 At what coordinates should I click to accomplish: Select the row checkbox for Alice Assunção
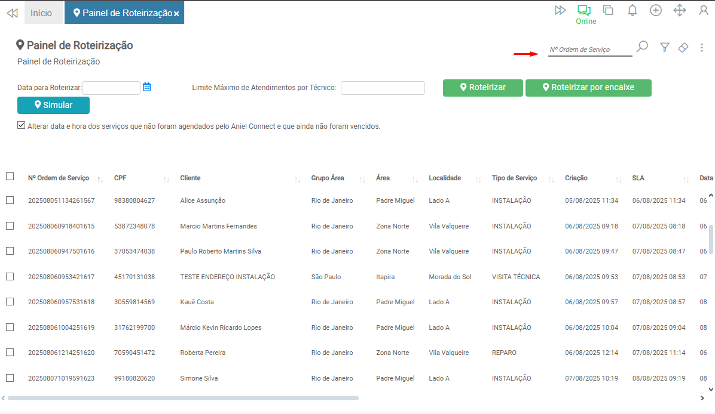[x=10, y=200]
